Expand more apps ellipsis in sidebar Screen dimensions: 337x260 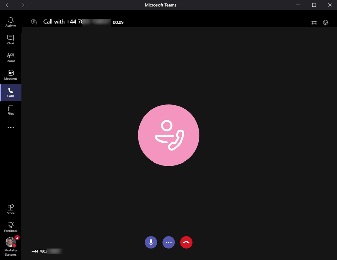tap(10, 128)
